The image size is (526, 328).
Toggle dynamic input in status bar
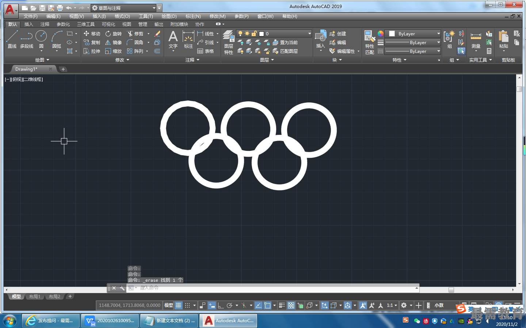point(211,305)
